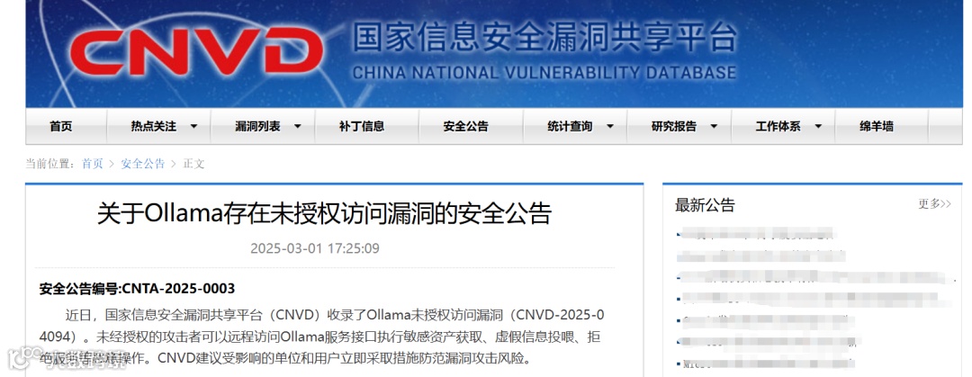Expand the 研究报告 dropdown arrow
The width and height of the screenshot is (972, 377).
click(714, 127)
